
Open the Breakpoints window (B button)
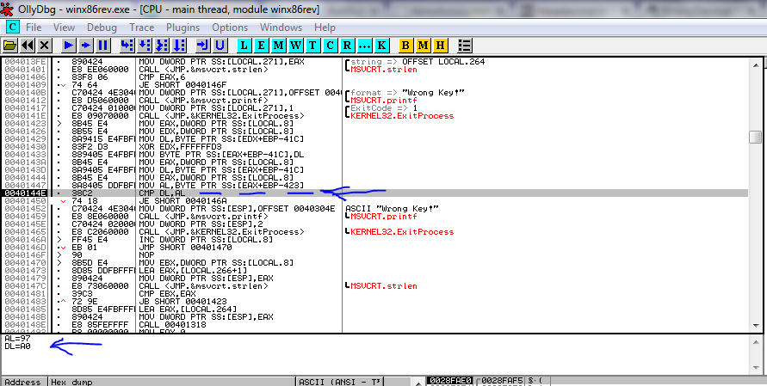pos(405,46)
